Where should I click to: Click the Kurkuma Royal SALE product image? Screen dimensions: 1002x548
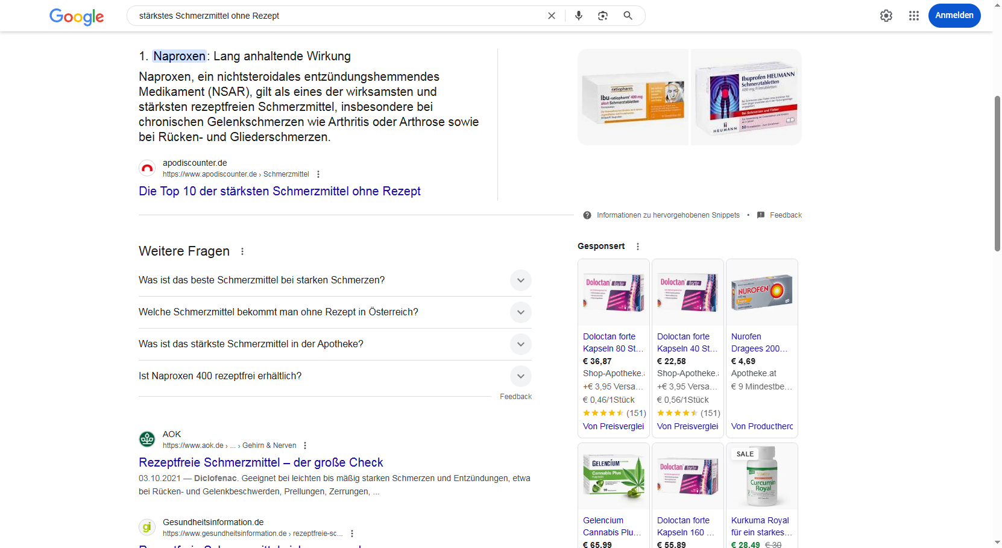pos(762,476)
